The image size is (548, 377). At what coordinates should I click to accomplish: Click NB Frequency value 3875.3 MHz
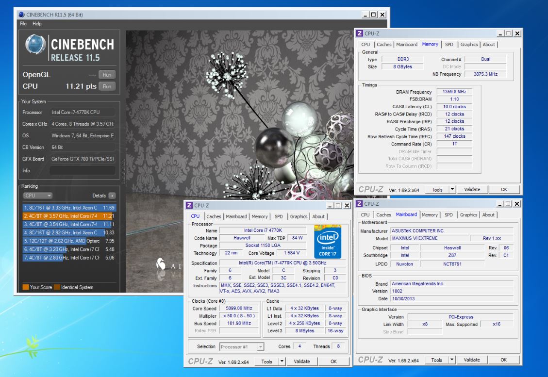pos(485,74)
